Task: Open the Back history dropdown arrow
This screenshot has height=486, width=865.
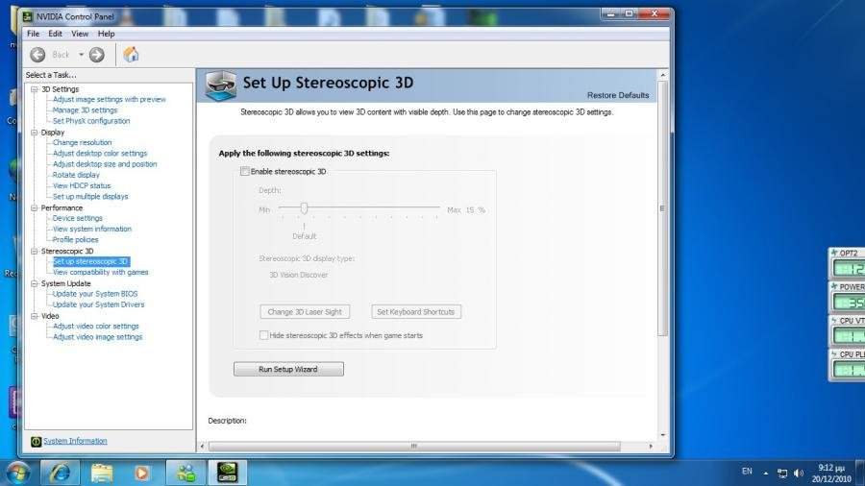Action: pyautogui.click(x=81, y=55)
